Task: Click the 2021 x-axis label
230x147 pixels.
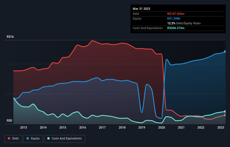Action: [x=181, y=127]
